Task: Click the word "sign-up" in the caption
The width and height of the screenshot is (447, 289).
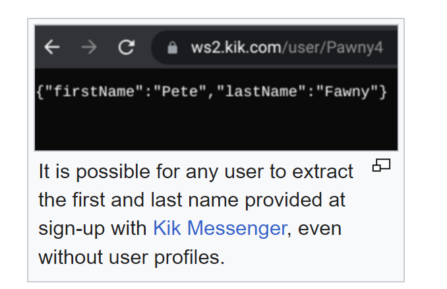Action: [x=71, y=229]
